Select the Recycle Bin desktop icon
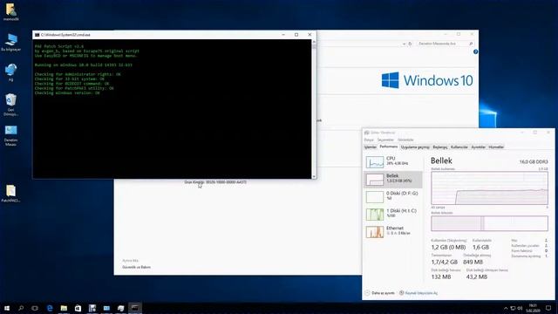558x314 pixels. point(10,105)
